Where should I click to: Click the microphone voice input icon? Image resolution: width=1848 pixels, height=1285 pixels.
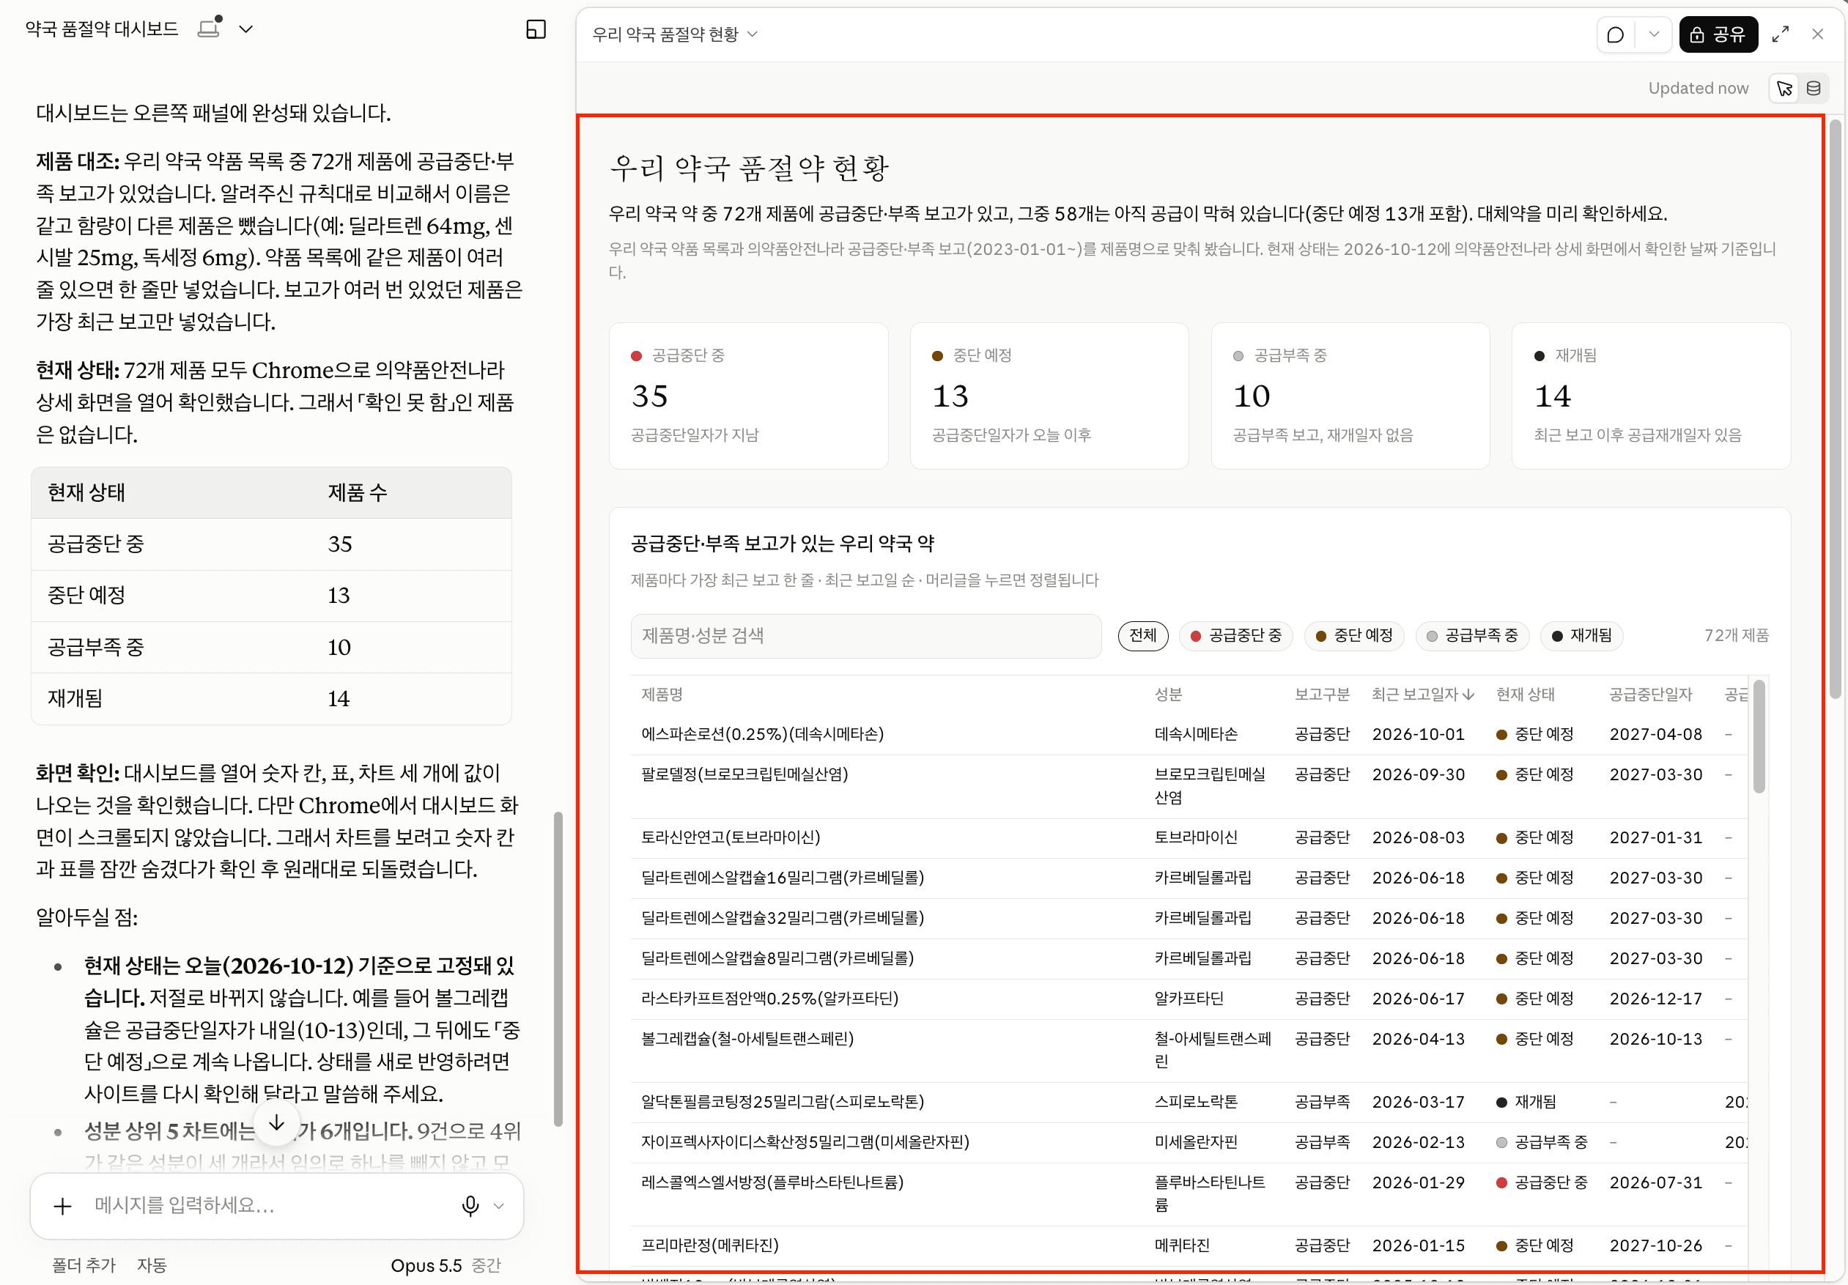pos(471,1205)
